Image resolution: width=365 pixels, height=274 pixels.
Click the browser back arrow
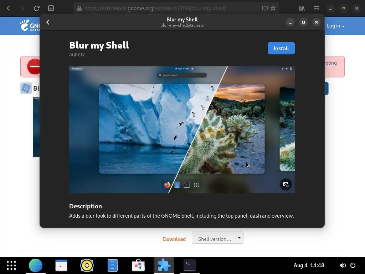click(9, 9)
